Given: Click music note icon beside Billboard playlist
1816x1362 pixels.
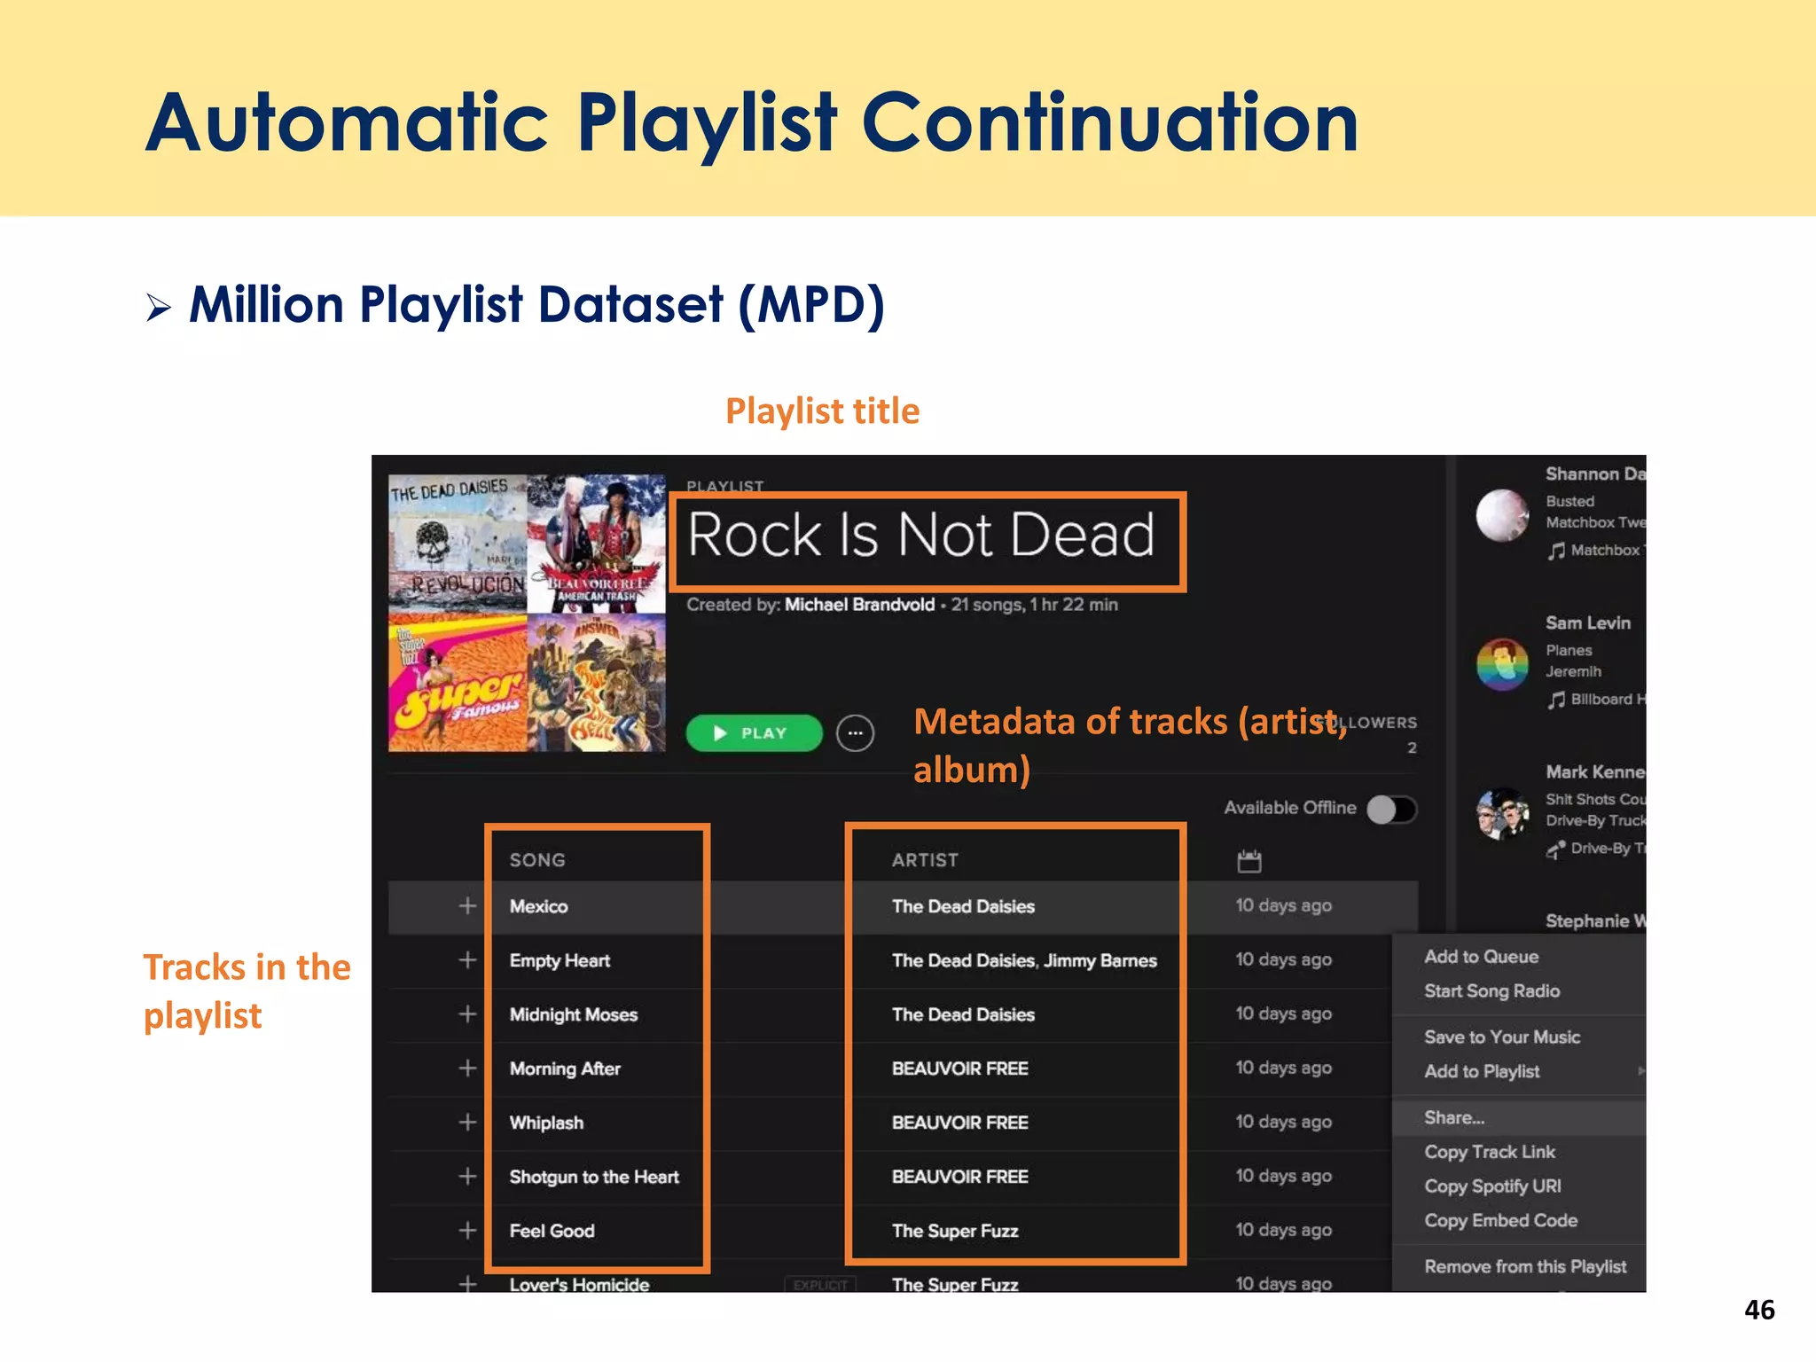Looking at the screenshot, I should click(x=1556, y=701).
